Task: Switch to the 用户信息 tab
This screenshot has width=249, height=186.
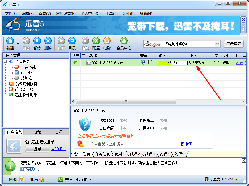Action: tap(14, 132)
